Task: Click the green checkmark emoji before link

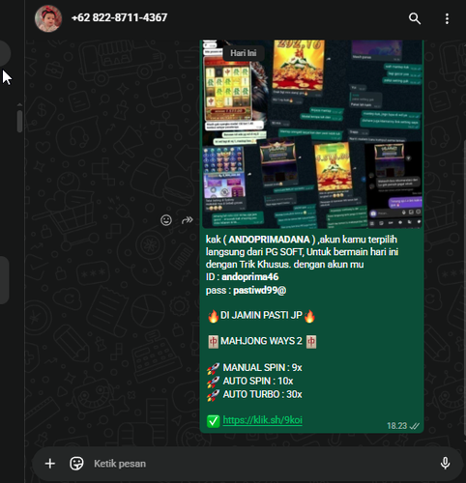Action: pyautogui.click(x=213, y=420)
